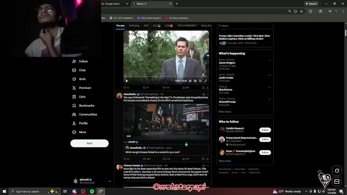Open taskbar weather widget 22°F
This screenshot has height=195, width=347.
(x=287, y=191)
